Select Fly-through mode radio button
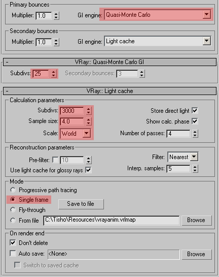The image size is (219, 277). tap(13, 210)
